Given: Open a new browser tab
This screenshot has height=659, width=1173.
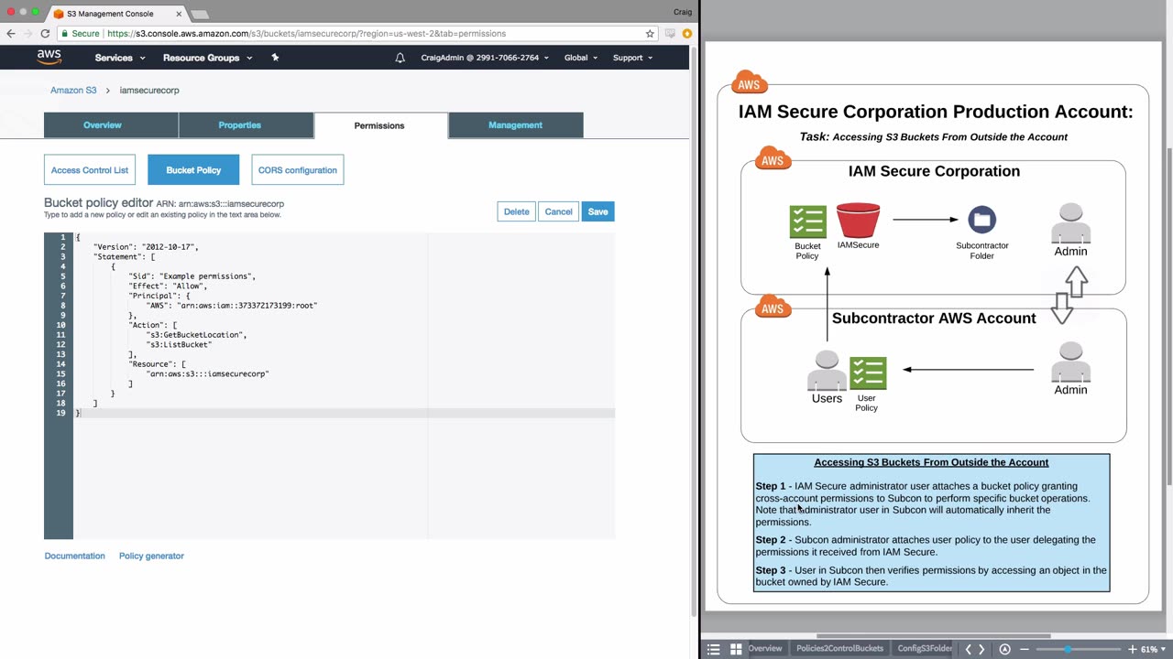Looking at the screenshot, I should (x=199, y=14).
